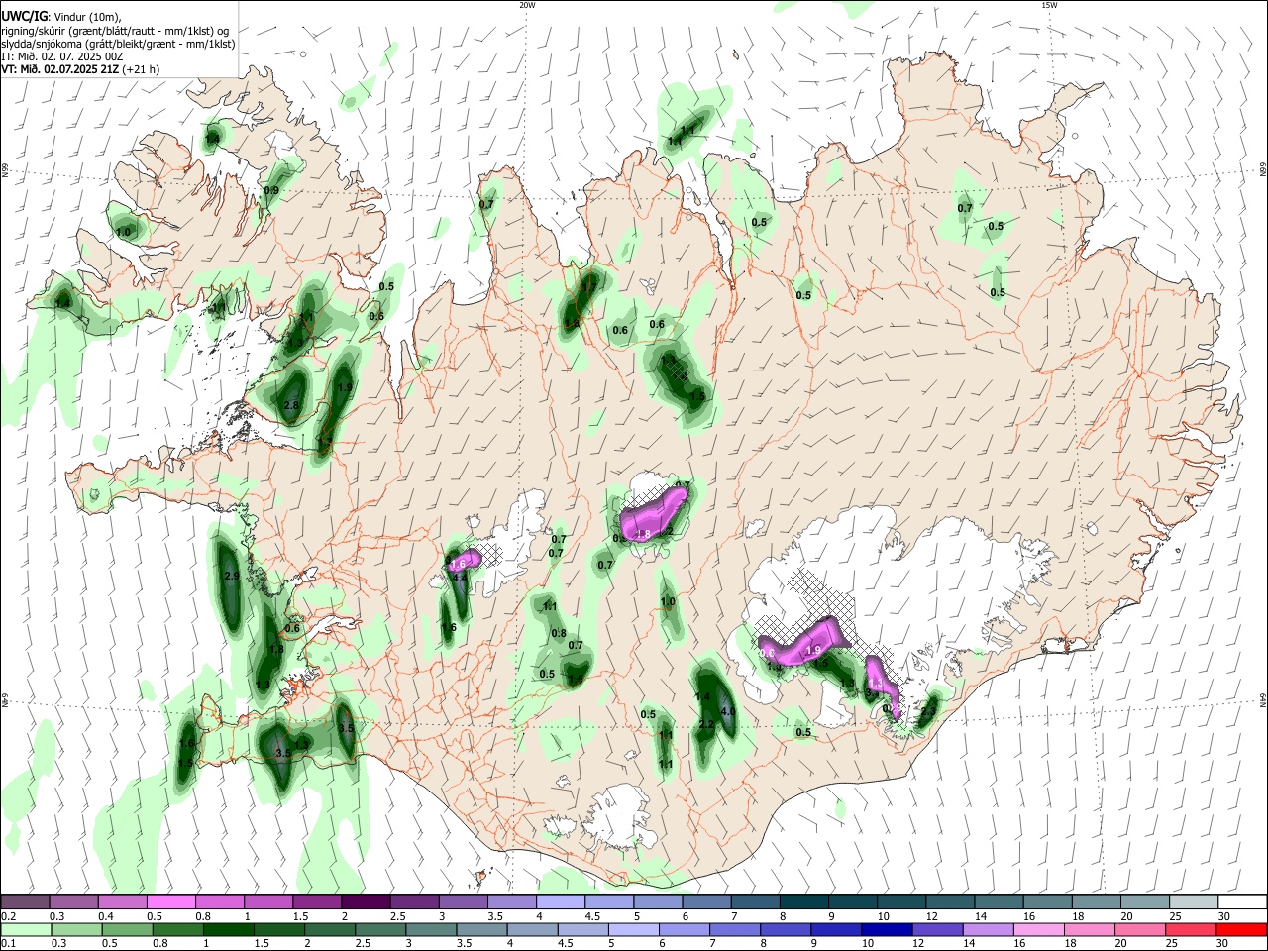Click the "UWC/IG: Vindur (10m)" title text
This screenshot has height=951, width=1268.
pos(59,16)
